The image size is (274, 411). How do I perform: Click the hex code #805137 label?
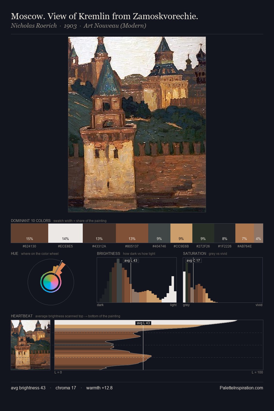[132, 246]
